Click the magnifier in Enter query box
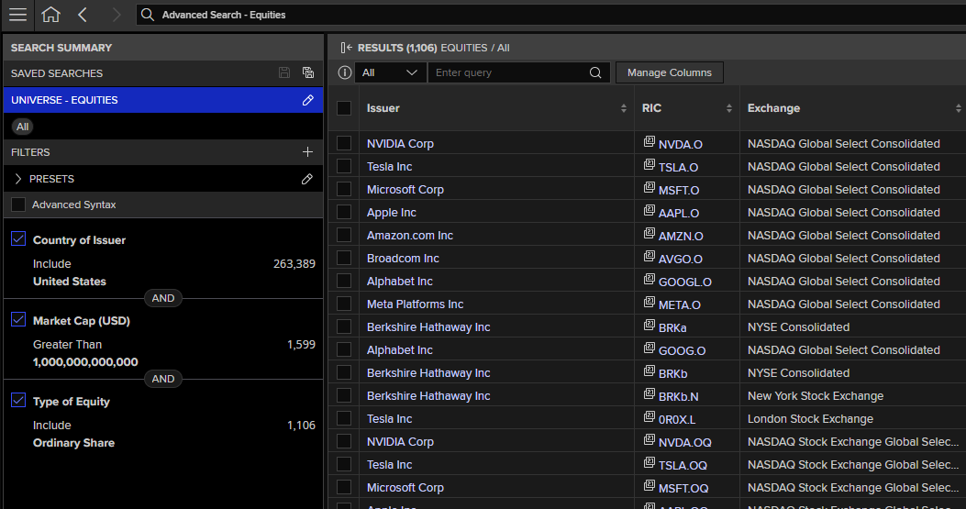966x509 pixels. pyautogui.click(x=595, y=72)
